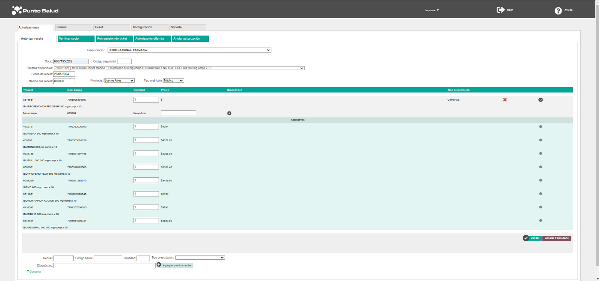Viewport: 599px width, 281px height.
Task: Open the Anular autorización sub-tab
Action: pos(191,39)
